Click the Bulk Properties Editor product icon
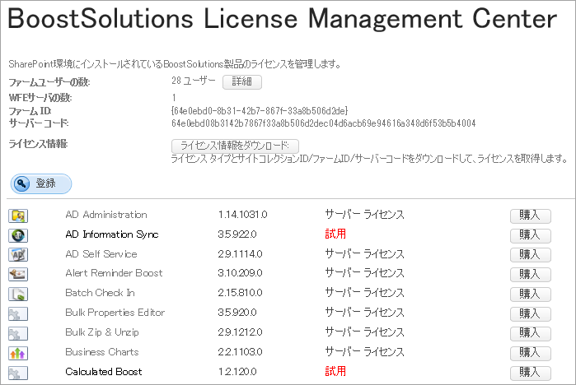 18,314
